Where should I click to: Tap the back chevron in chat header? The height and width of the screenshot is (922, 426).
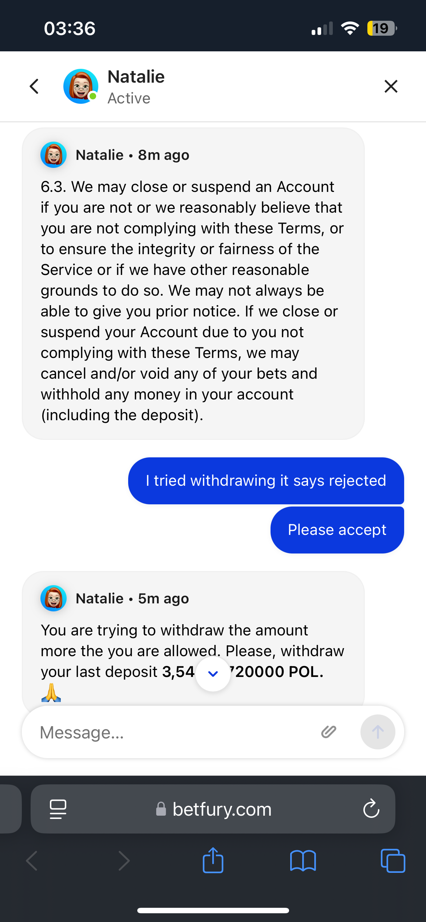[34, 87]
